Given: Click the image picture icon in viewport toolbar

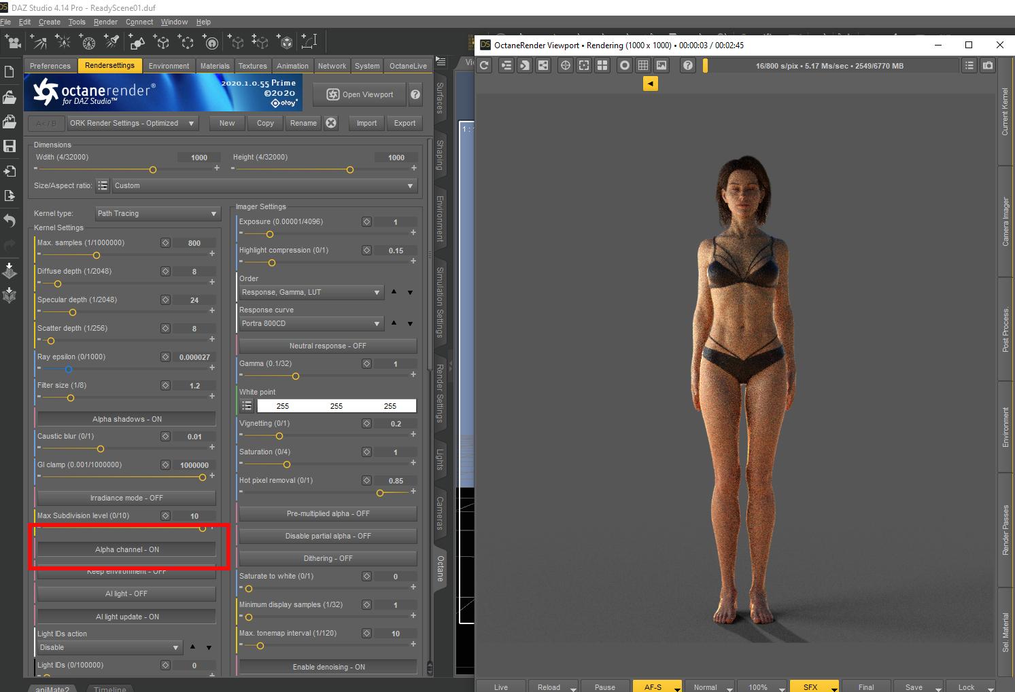Looking at the screenshot, I should (x=661, y=65).
